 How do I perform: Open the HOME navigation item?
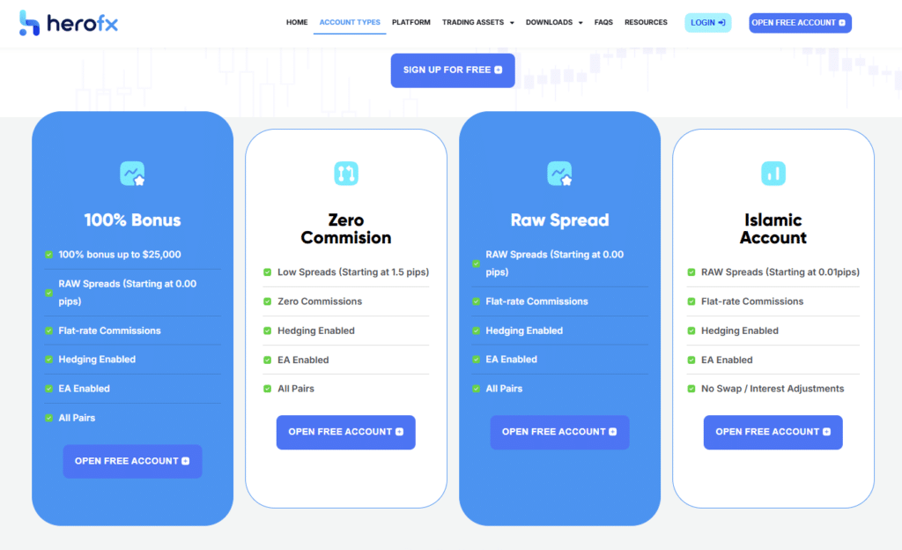click(x=297, y=22)
